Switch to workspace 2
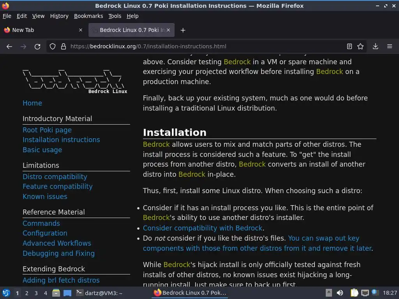Viewport: 399px width, 299px height. coord(27,293)
